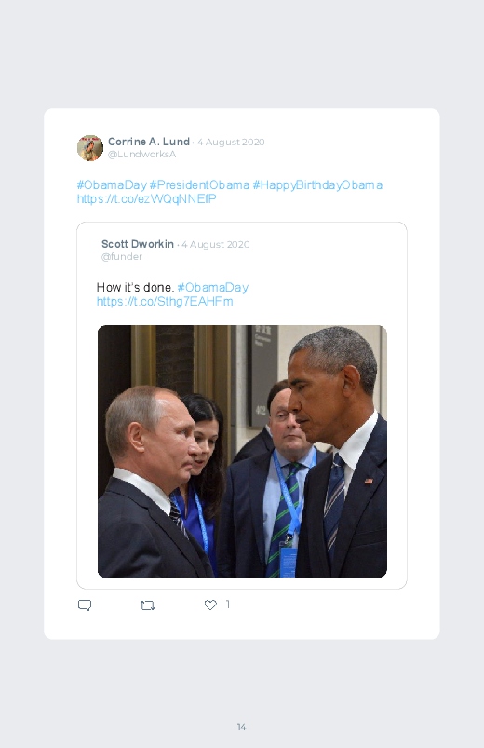Click the "How it's done." tweet text
This screenshot has height=748, width=484.
coord(135,288)
